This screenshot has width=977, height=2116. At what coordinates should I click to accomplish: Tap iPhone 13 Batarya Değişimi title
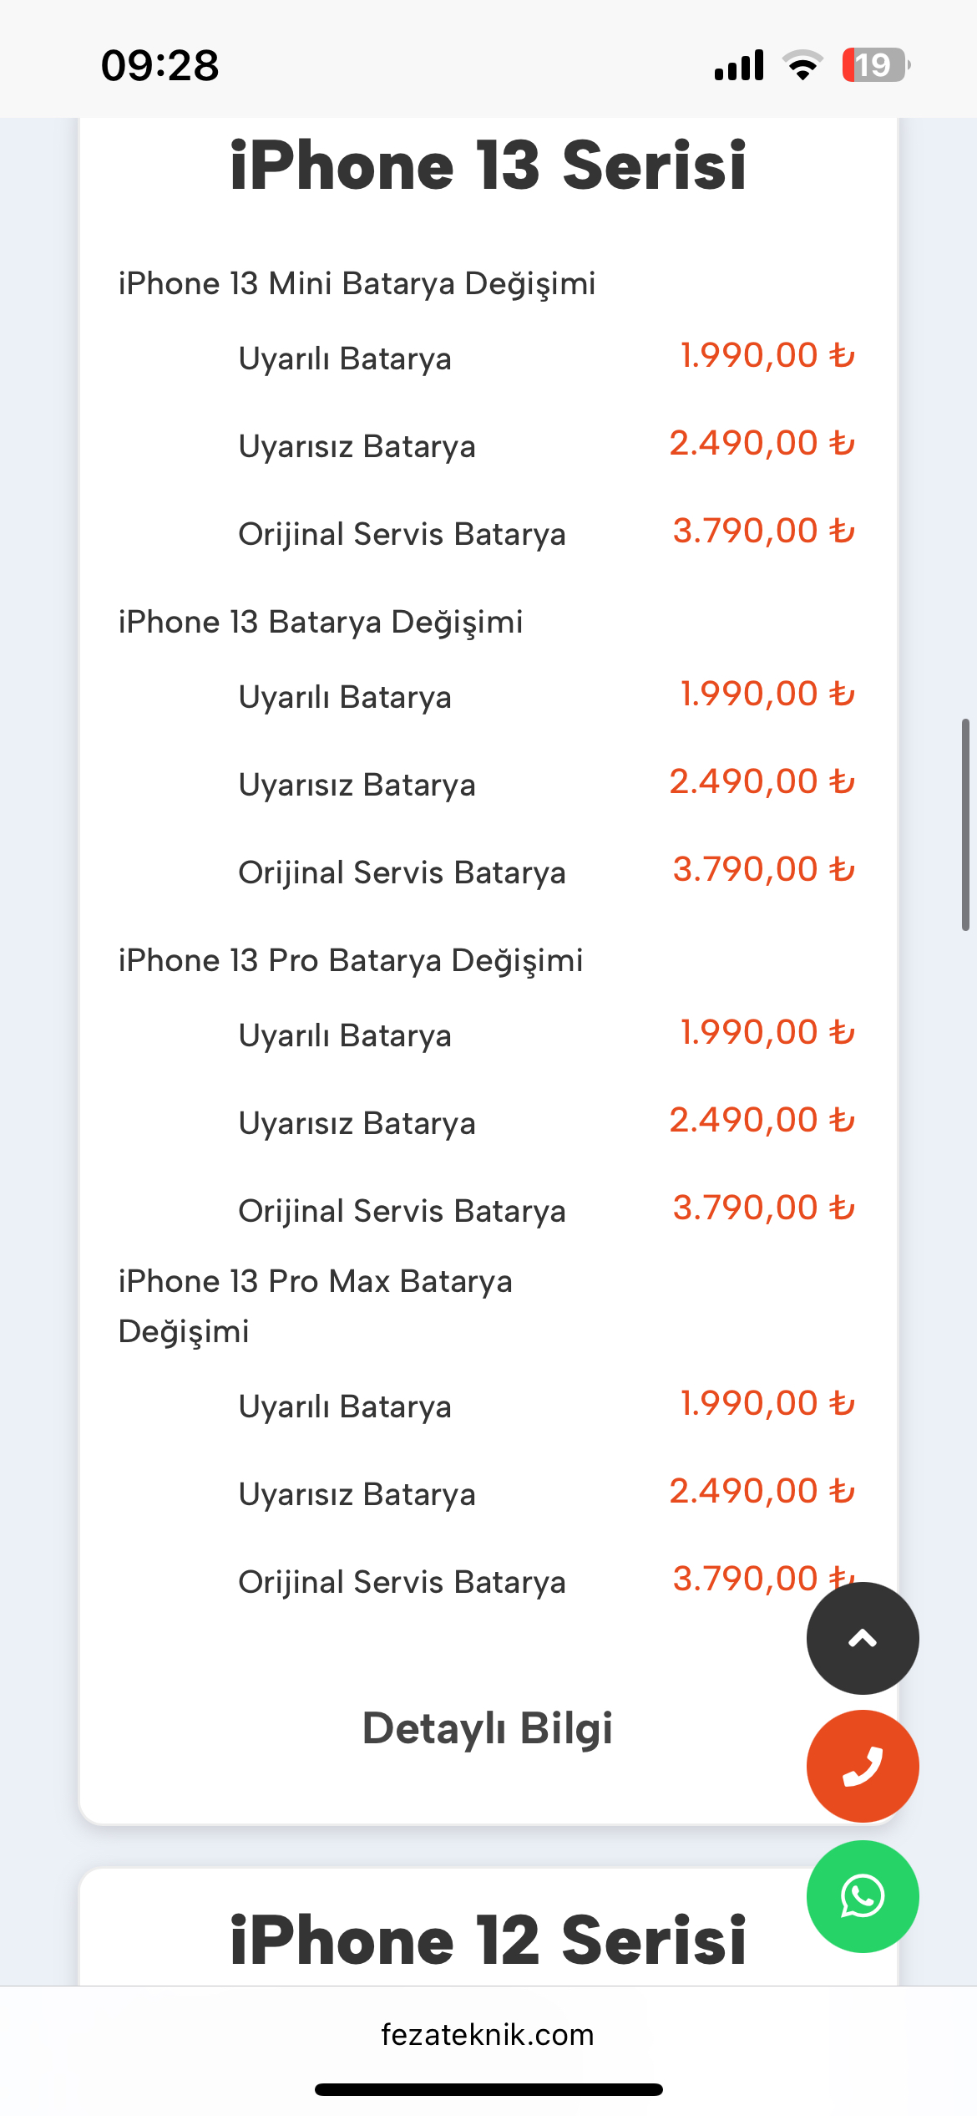[321, 623]
